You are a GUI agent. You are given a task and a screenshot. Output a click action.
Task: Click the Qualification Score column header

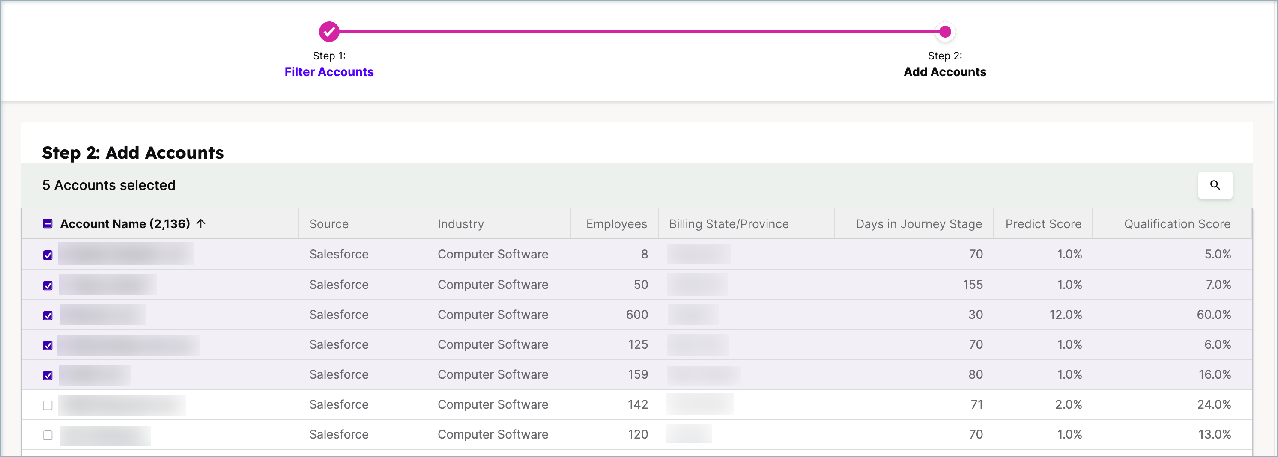coord(1177,223)
